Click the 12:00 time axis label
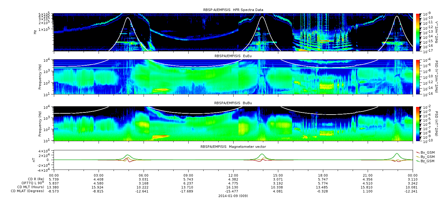 pos(233,175)
